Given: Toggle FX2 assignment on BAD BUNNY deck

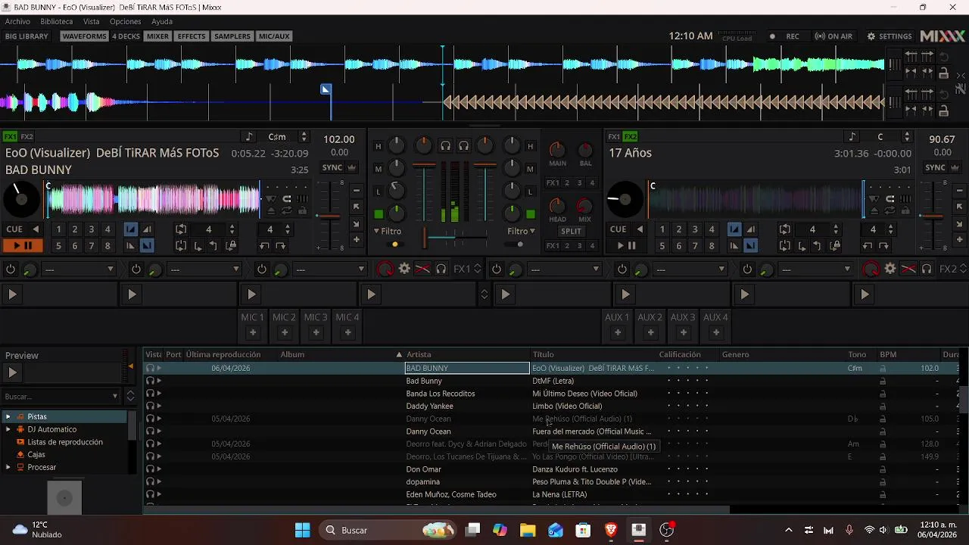Looking at the screenshot, I should [x=27, y=137].
